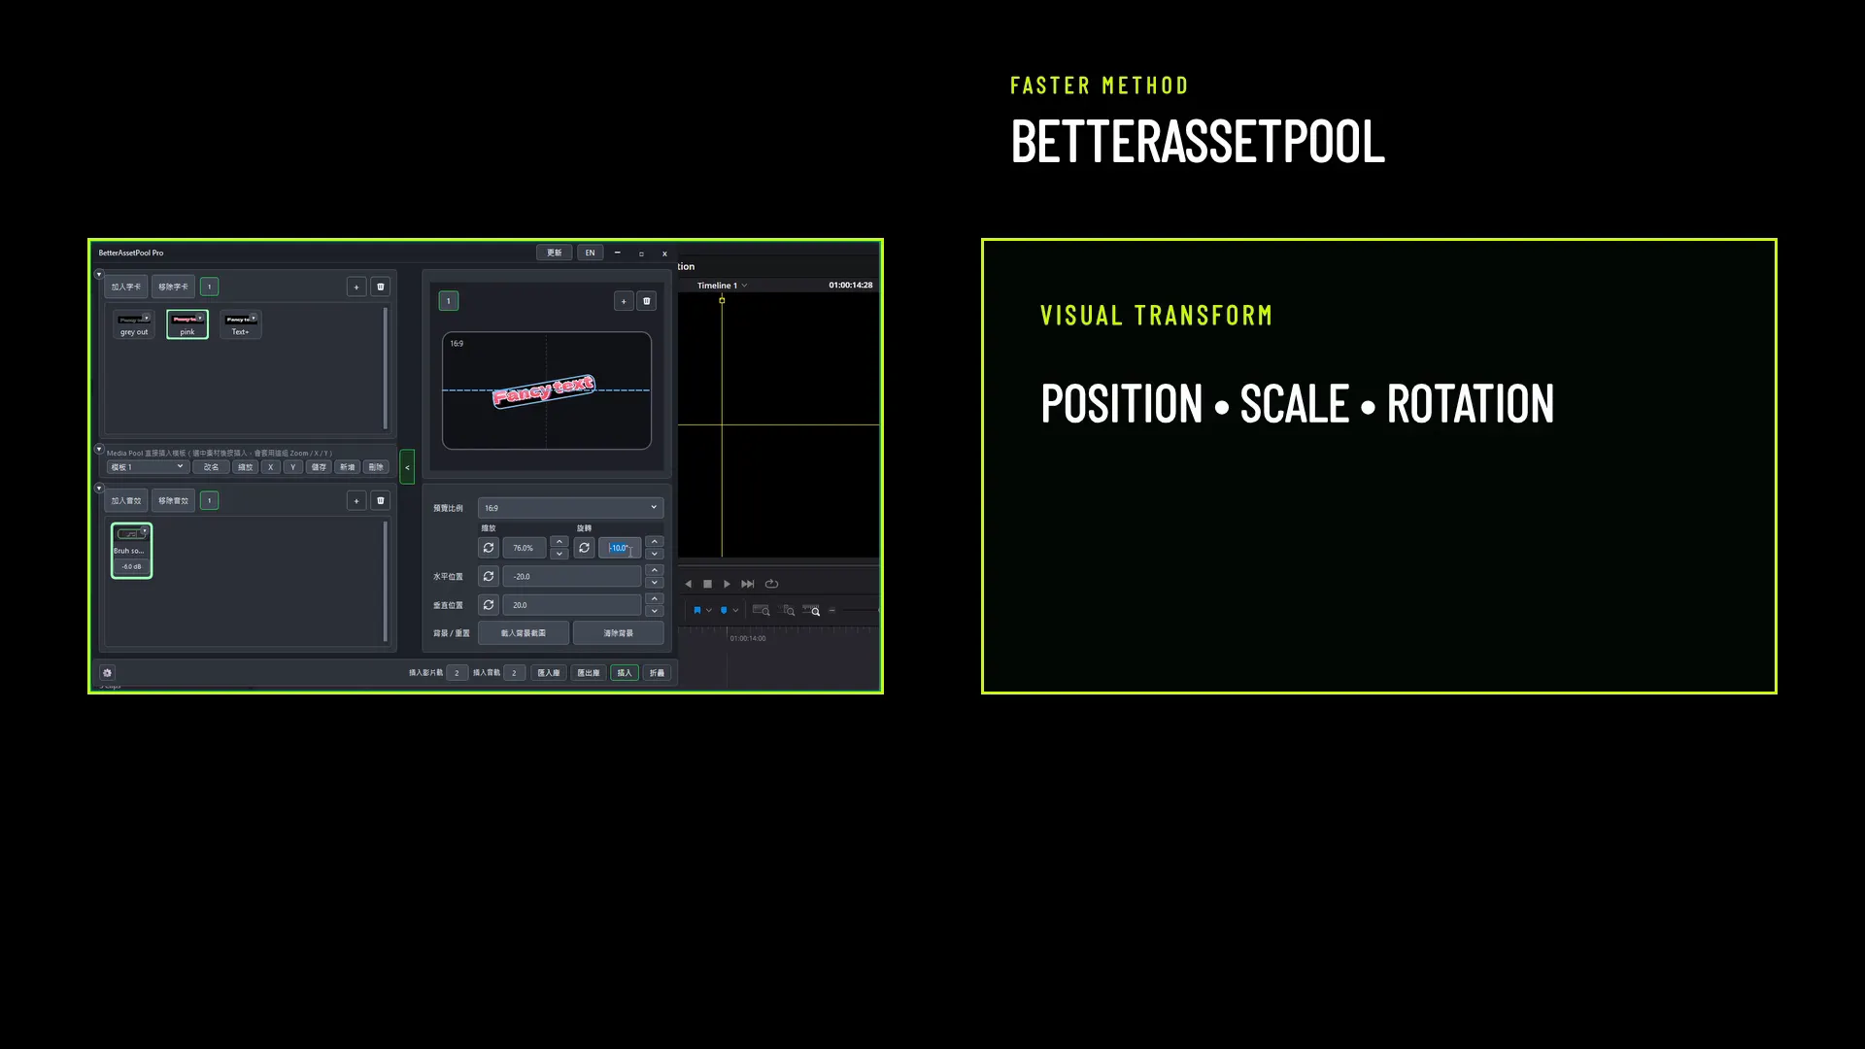Select the Bruh so... sound card

(131, 551)
